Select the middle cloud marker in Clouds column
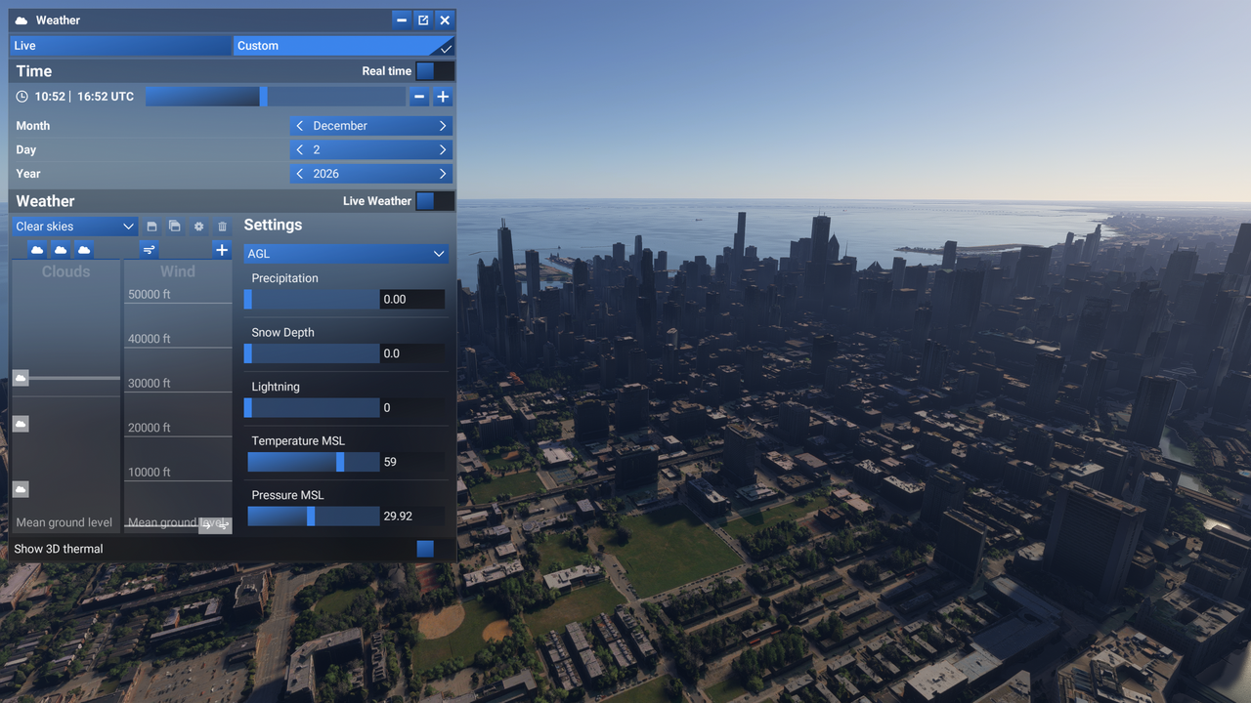 coord(21,424)
